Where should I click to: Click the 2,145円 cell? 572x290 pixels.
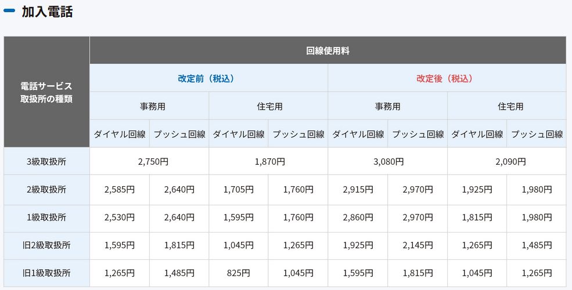tap(418, 245)
